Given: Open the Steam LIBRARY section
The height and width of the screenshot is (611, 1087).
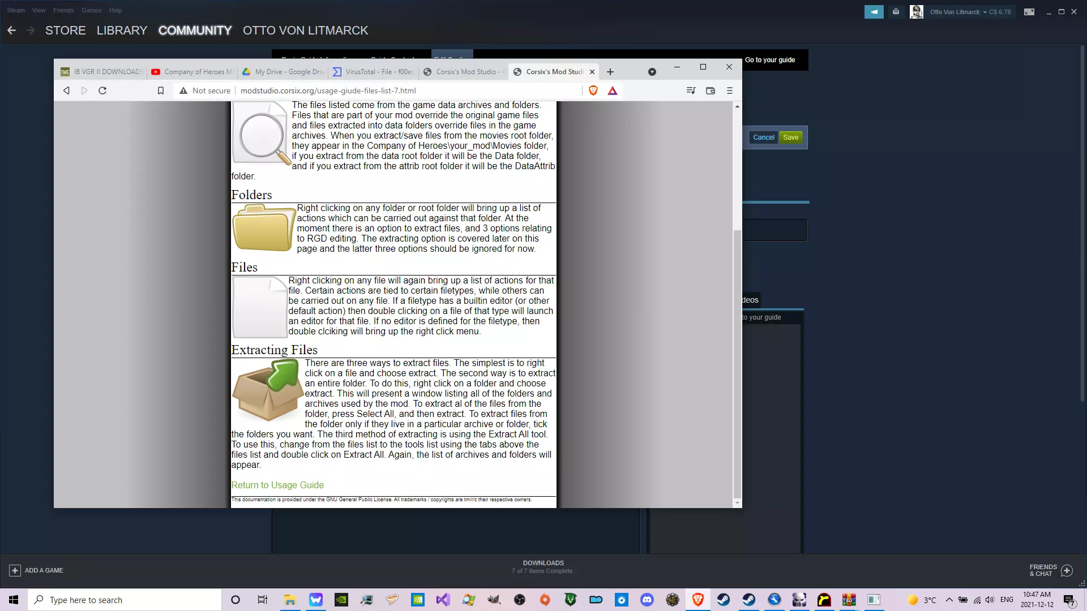Looking at the screenshot, I should tap(122, 31).
